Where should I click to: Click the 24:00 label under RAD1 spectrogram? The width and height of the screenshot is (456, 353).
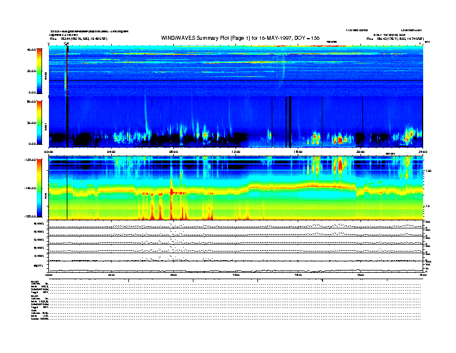coord(423,152)
